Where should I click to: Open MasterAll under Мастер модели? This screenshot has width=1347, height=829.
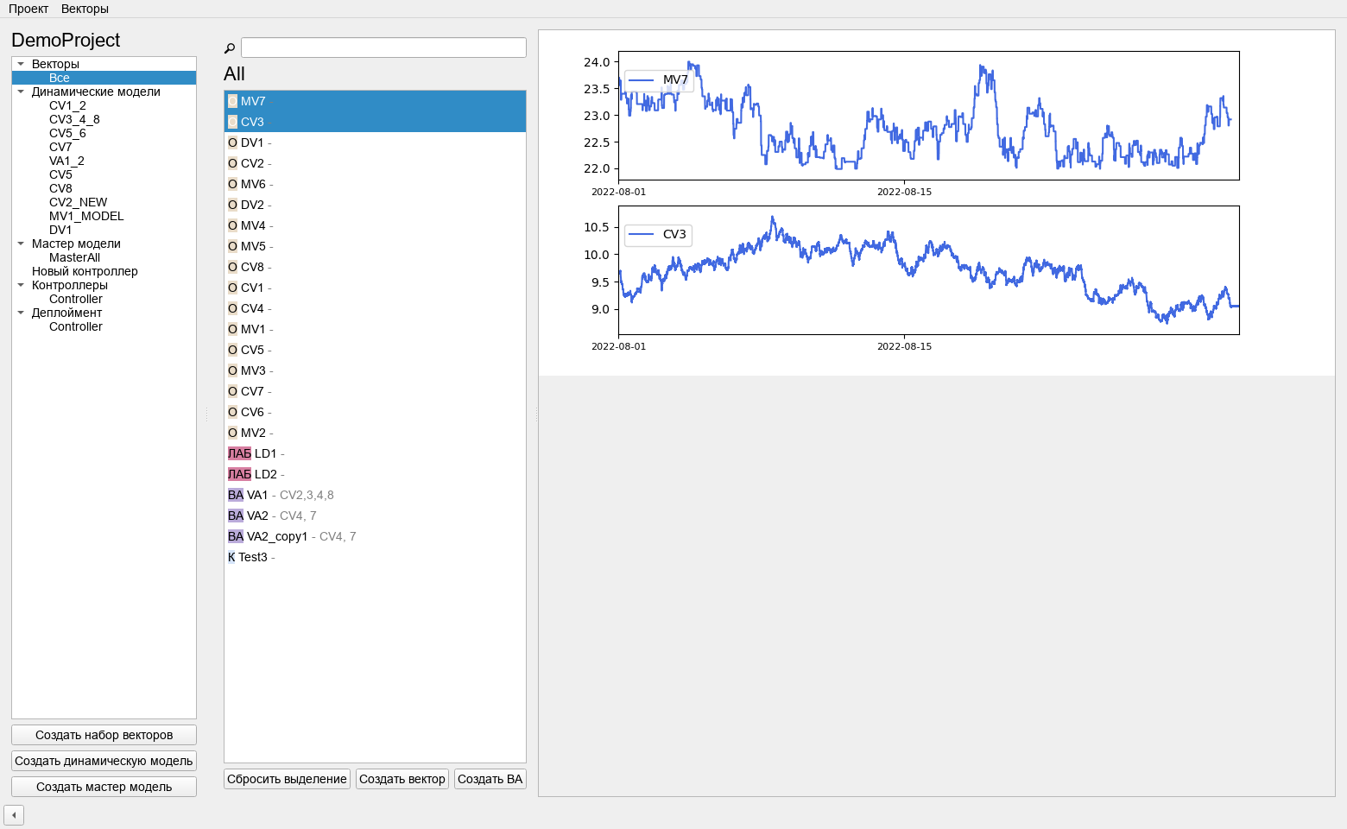[74, 257]
